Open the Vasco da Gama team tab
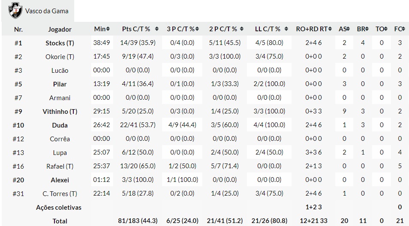 (46, 11)
